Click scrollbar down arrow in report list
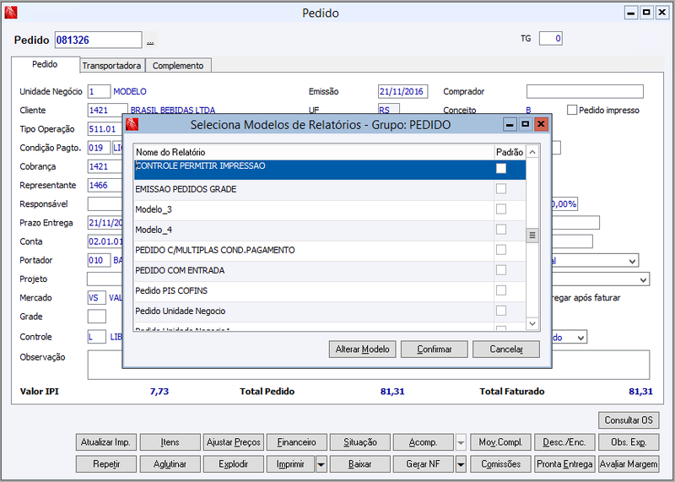Image resolution: width=675 pixels, height=482 pixels. click(x=532, y=323)
